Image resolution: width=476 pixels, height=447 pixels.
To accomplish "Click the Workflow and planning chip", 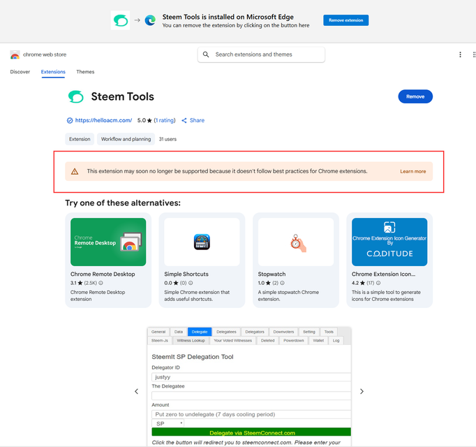I will click(126, 139).
